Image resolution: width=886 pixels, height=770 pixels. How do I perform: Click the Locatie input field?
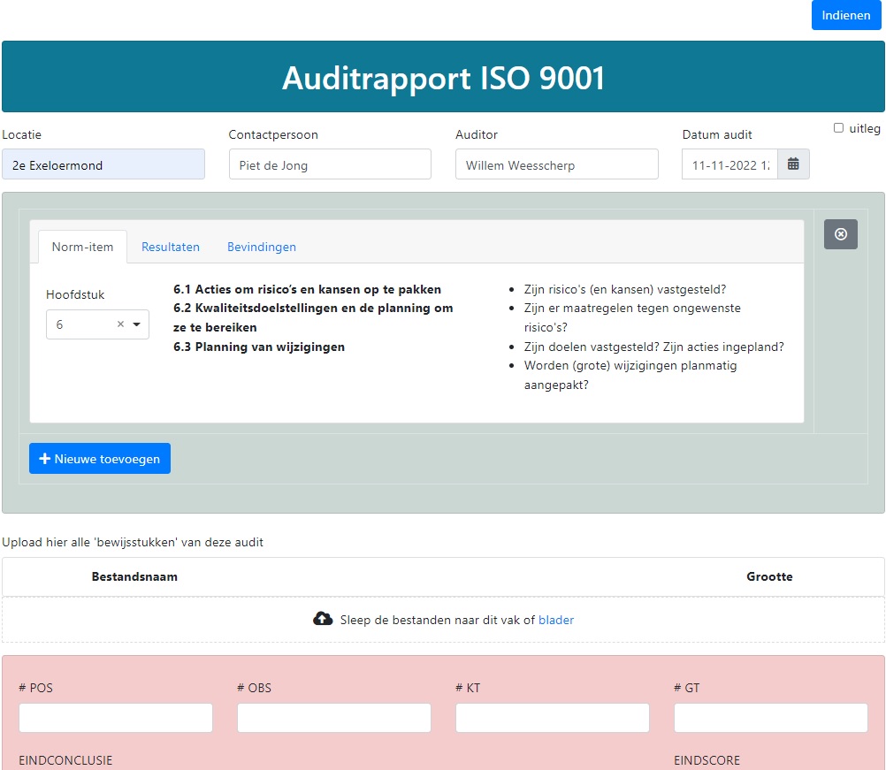tap(103, 164)
